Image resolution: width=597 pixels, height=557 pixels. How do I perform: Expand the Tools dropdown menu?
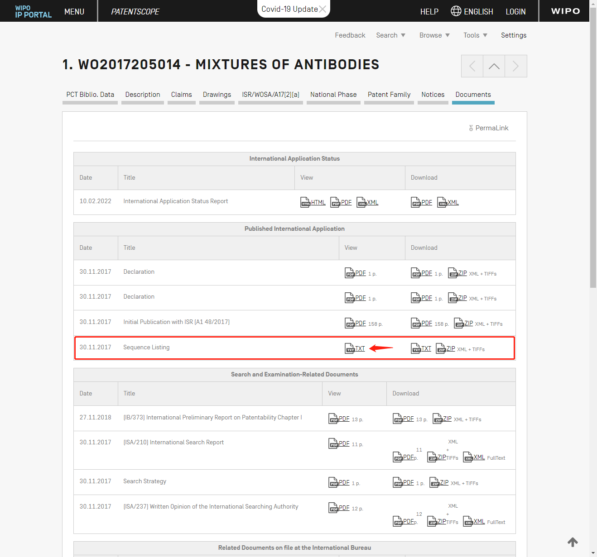[475, 35]
